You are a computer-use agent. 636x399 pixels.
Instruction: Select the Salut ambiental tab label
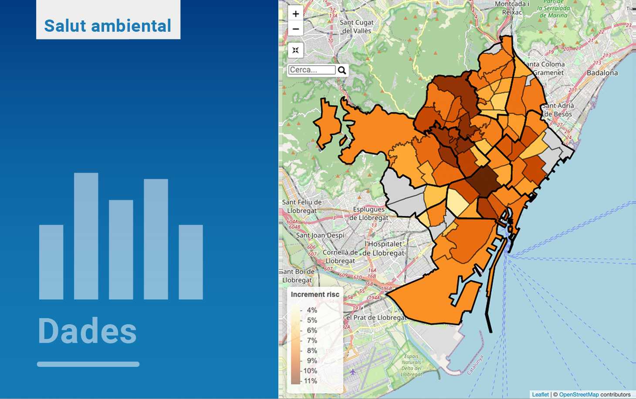[x=108, y=26]
